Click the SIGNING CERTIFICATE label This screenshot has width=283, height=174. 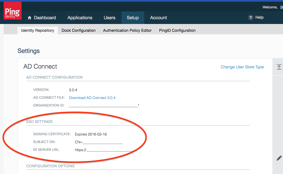click(x=52, y=134)
